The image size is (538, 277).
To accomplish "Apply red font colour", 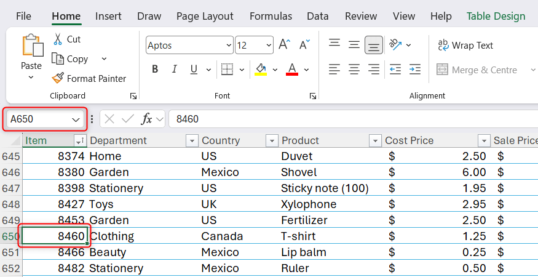I will click(x=292, y=70).
